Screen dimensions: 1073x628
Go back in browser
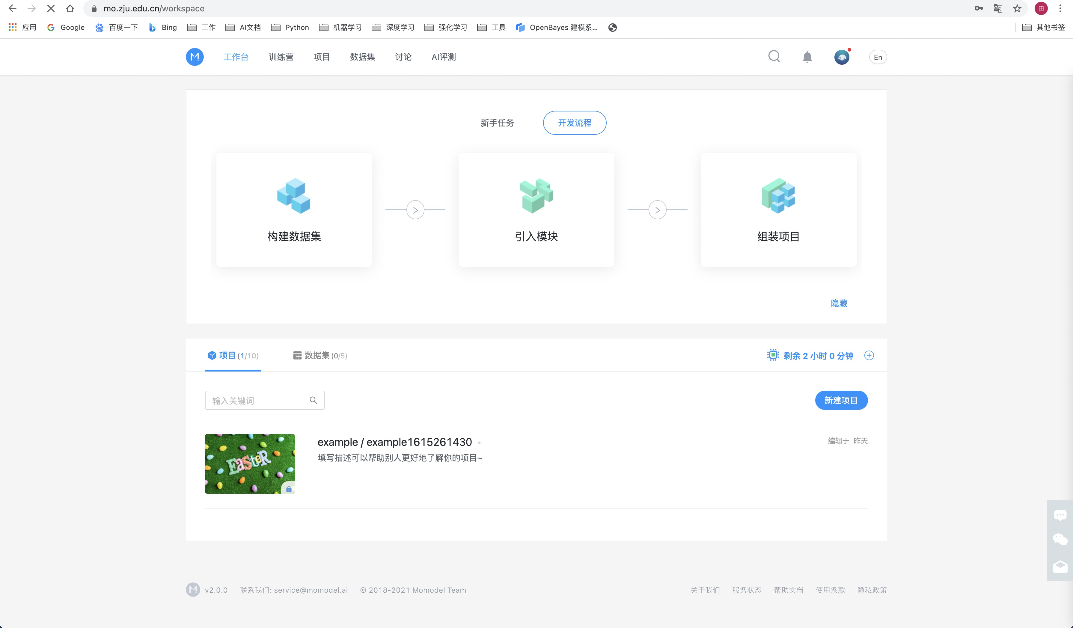click(12, 8)
